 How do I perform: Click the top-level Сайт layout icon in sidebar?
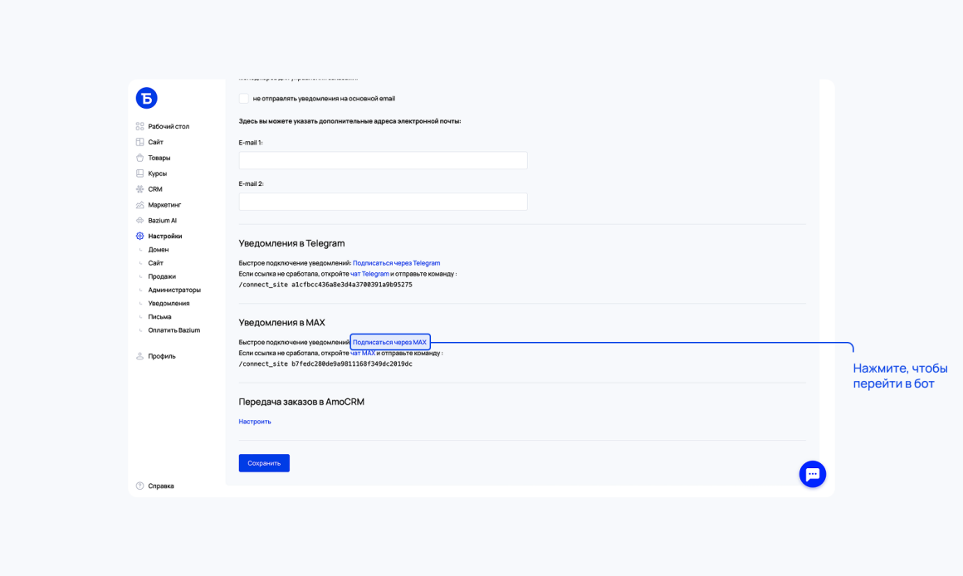click(140, 142)
